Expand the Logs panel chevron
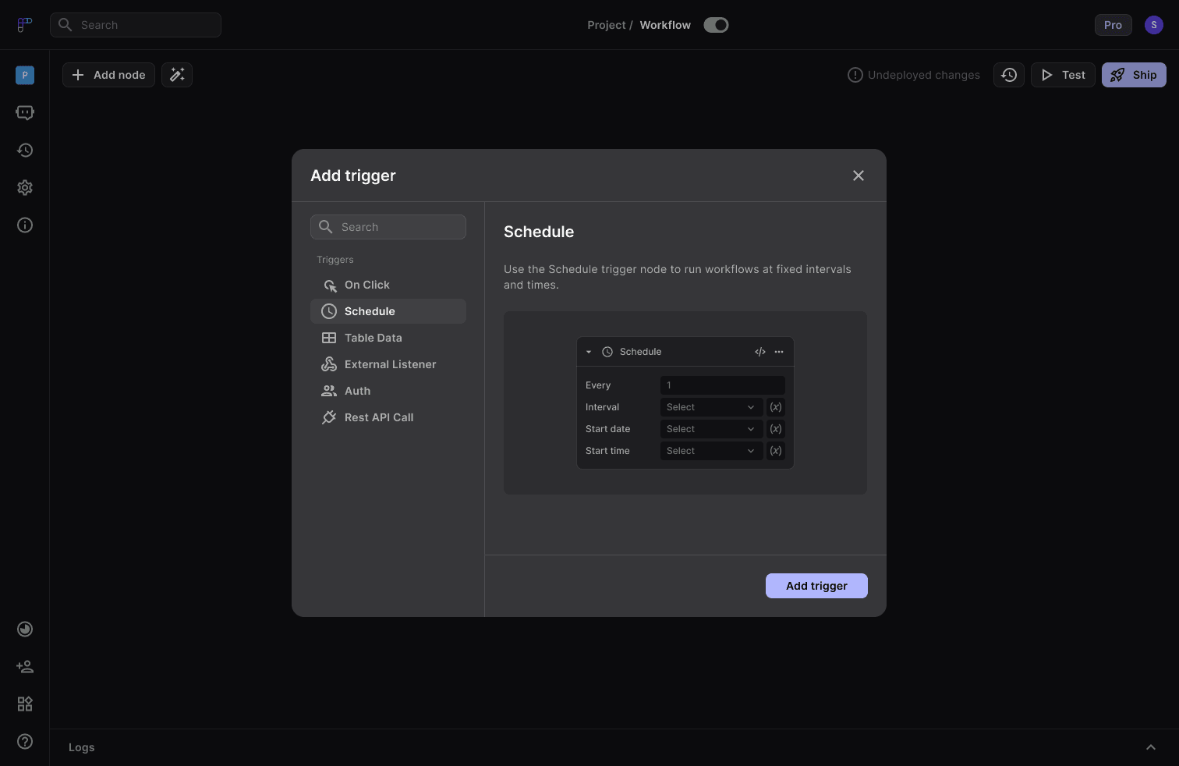The image size is (1179, 766). (x=1150, y=747)
